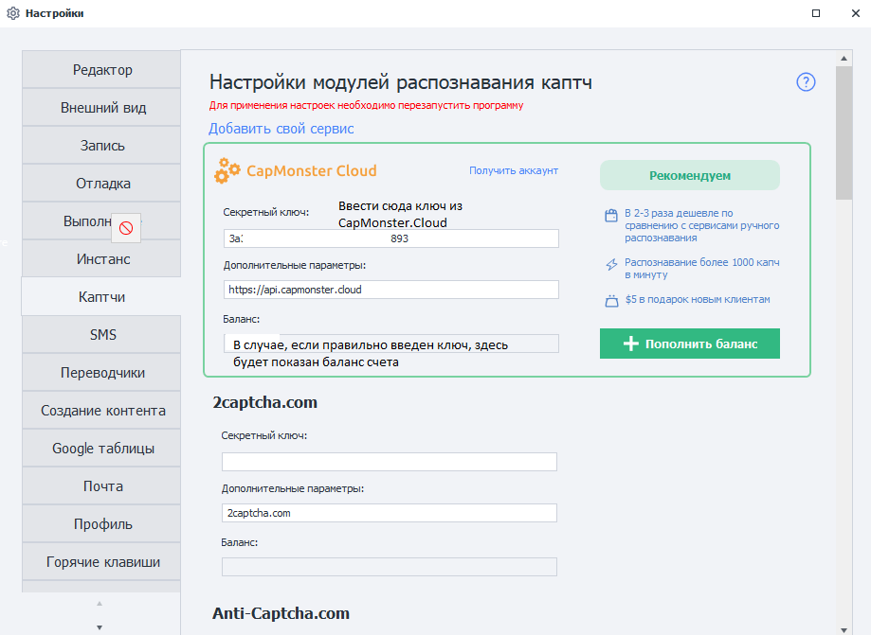Select the Отладка tab
871x635 pixels.
[101, 183]
